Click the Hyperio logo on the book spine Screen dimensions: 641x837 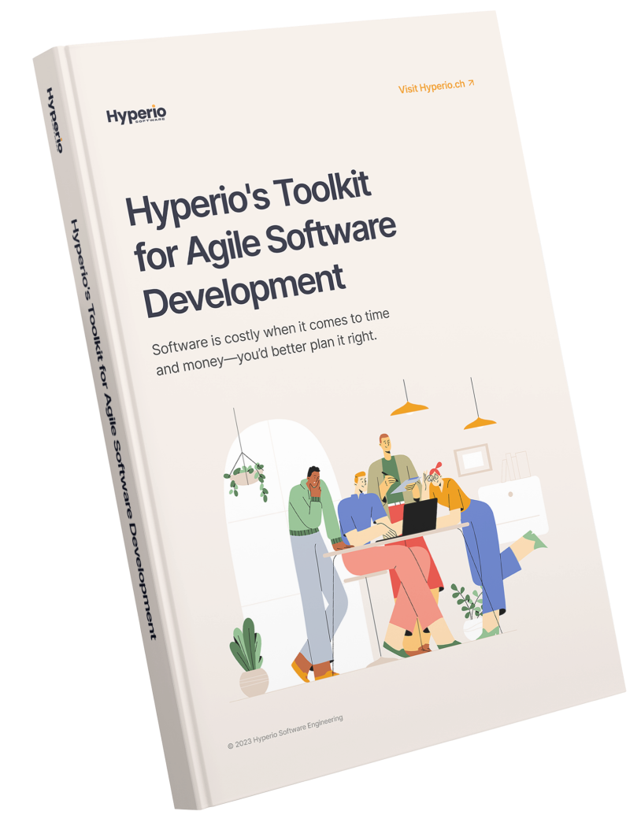54,120
